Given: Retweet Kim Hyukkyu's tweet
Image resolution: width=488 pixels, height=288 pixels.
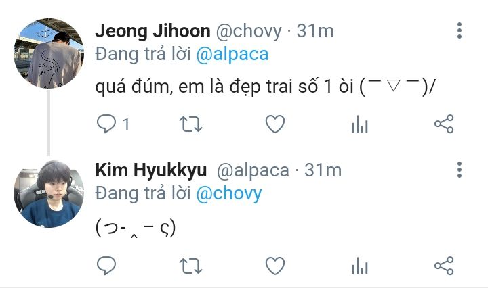Looking at the screenshot, I should [x=190, y=266].
